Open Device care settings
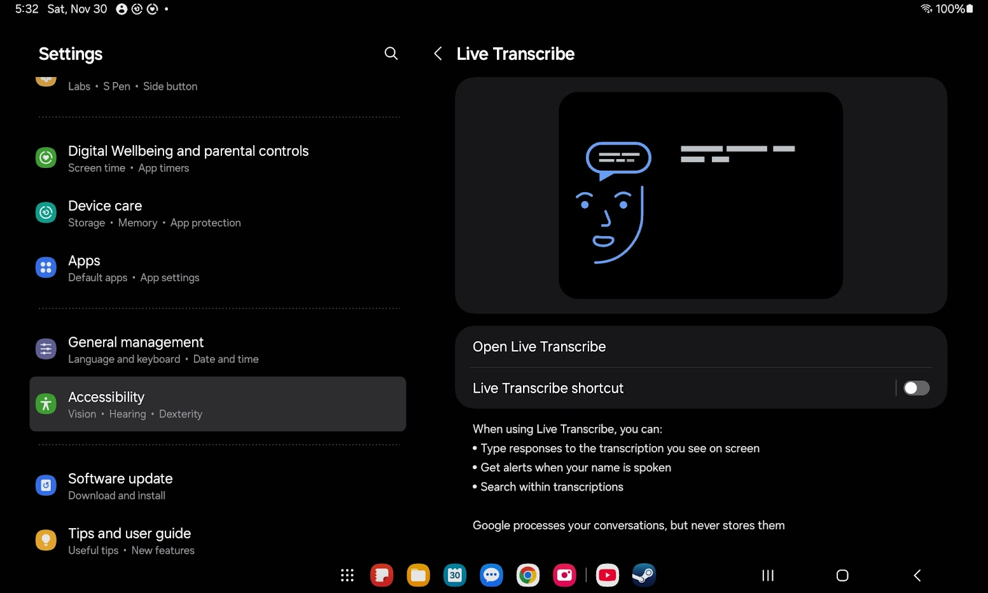 (218, 213)
